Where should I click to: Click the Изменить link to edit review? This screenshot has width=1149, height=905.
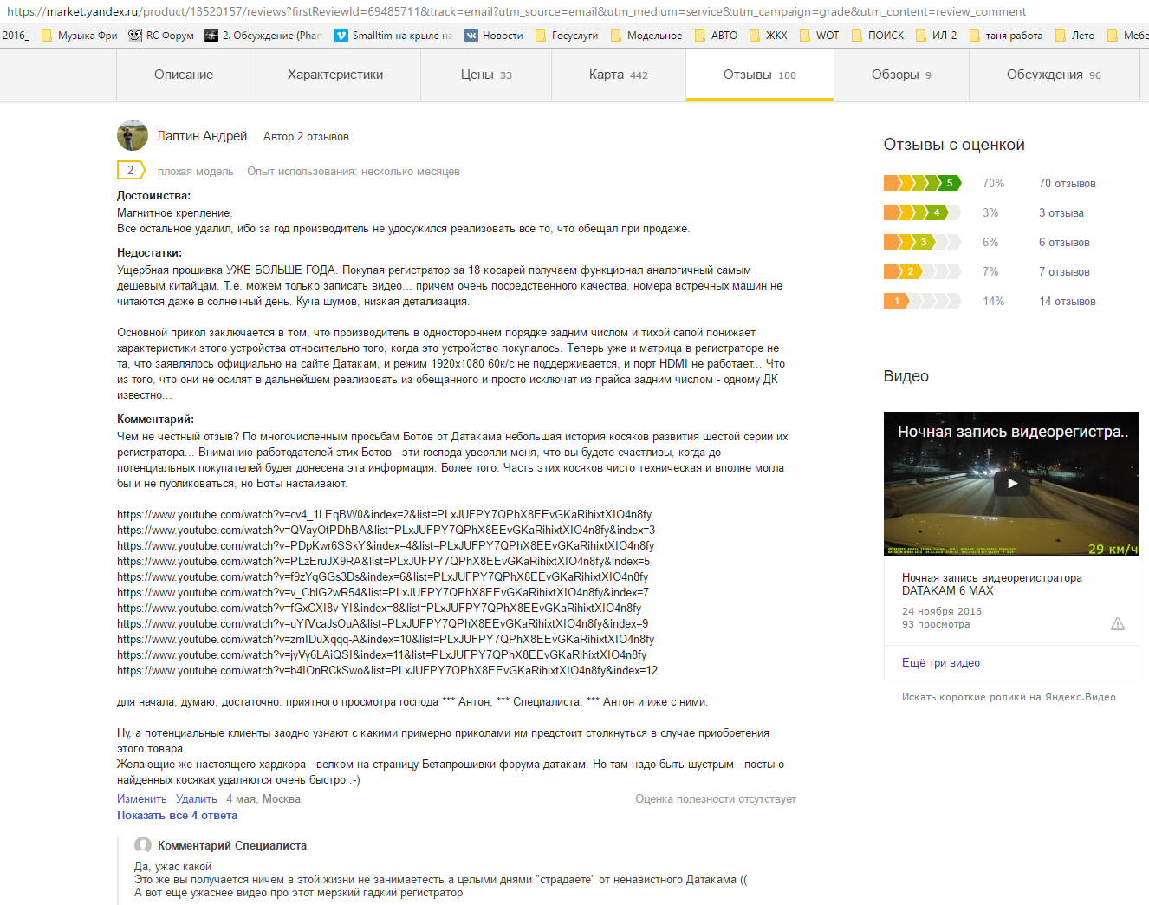point(141,798)
